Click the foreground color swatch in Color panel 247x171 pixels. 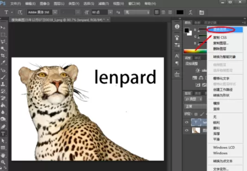187,30
